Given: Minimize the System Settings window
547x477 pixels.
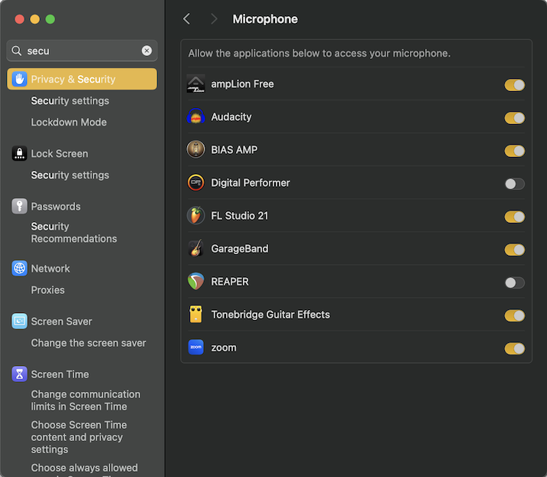Looking at the screenshot, I should click(35, 19).
